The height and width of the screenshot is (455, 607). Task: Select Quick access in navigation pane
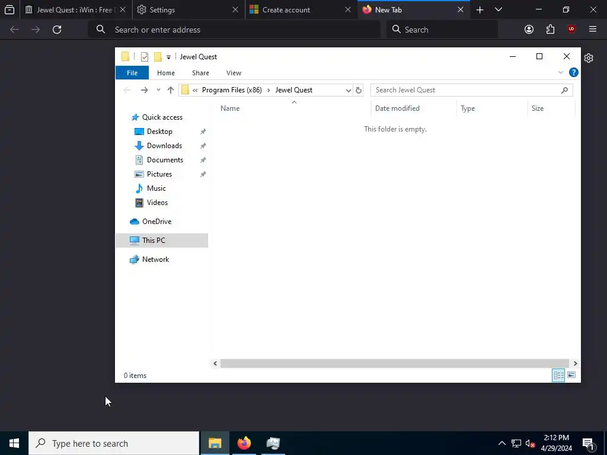(x=162, y=117)
